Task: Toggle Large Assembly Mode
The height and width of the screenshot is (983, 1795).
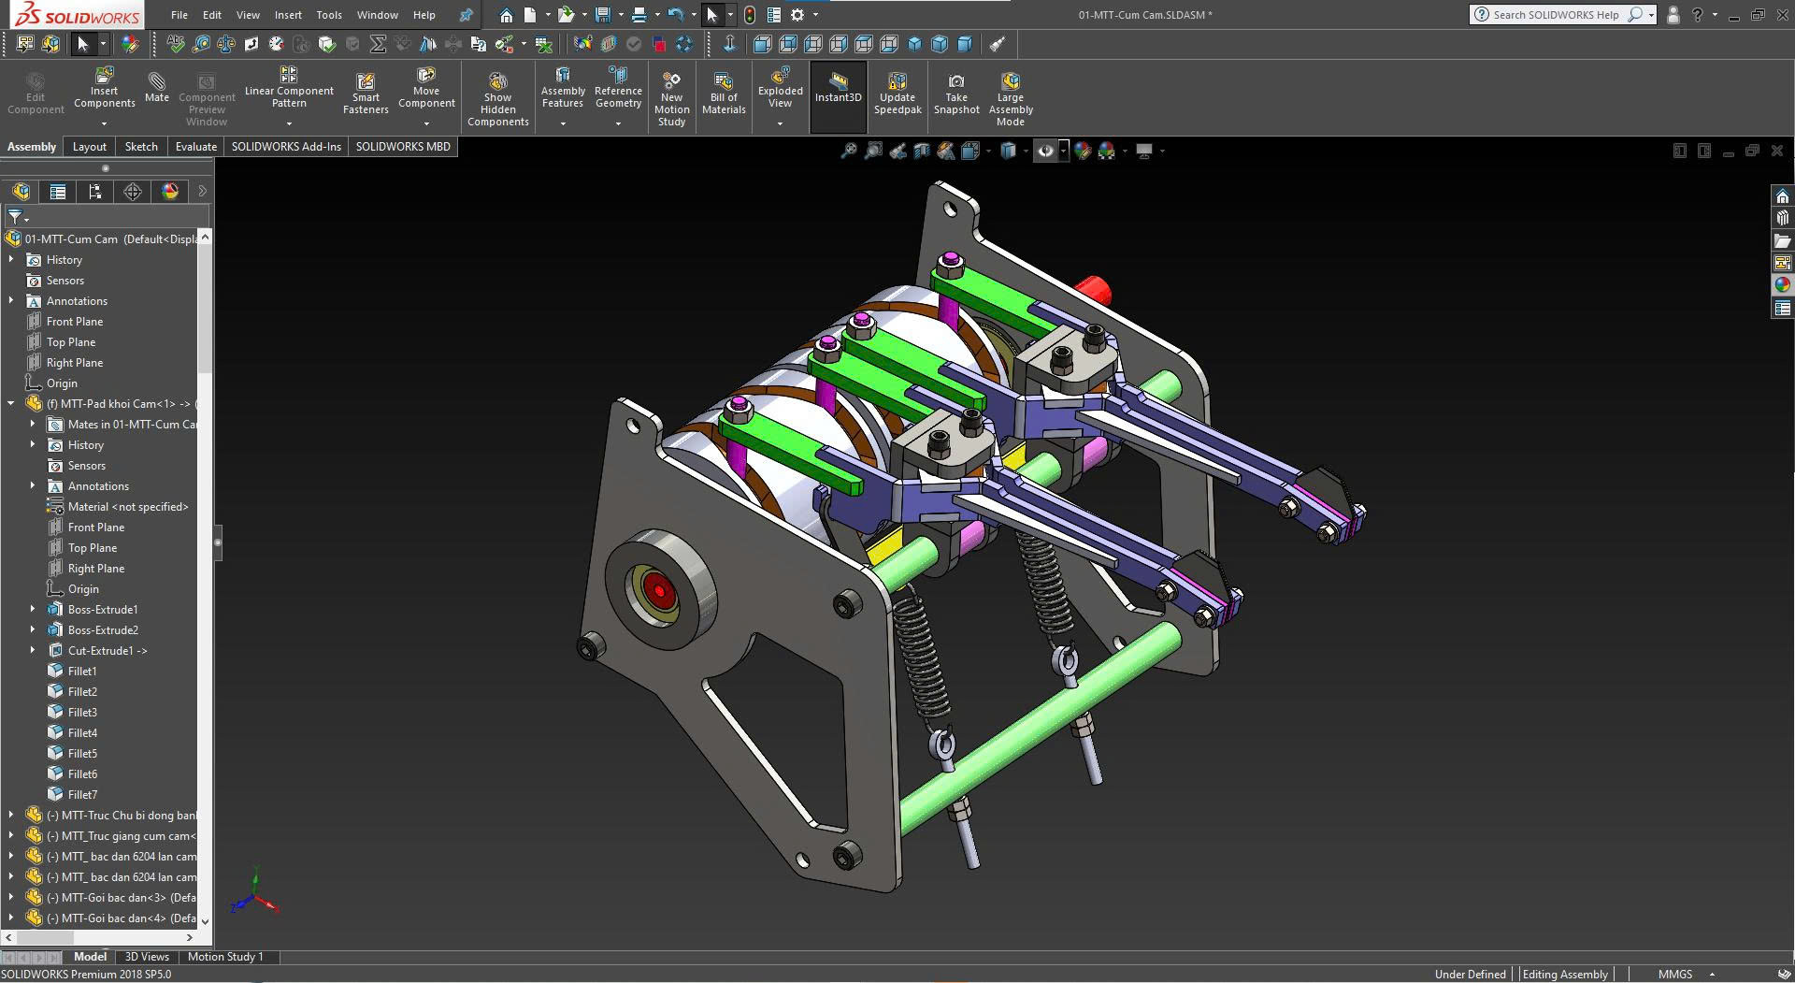Action: tap(1011, 99)
